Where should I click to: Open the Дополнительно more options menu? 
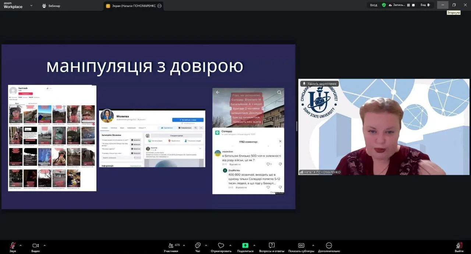click(329, 246)
